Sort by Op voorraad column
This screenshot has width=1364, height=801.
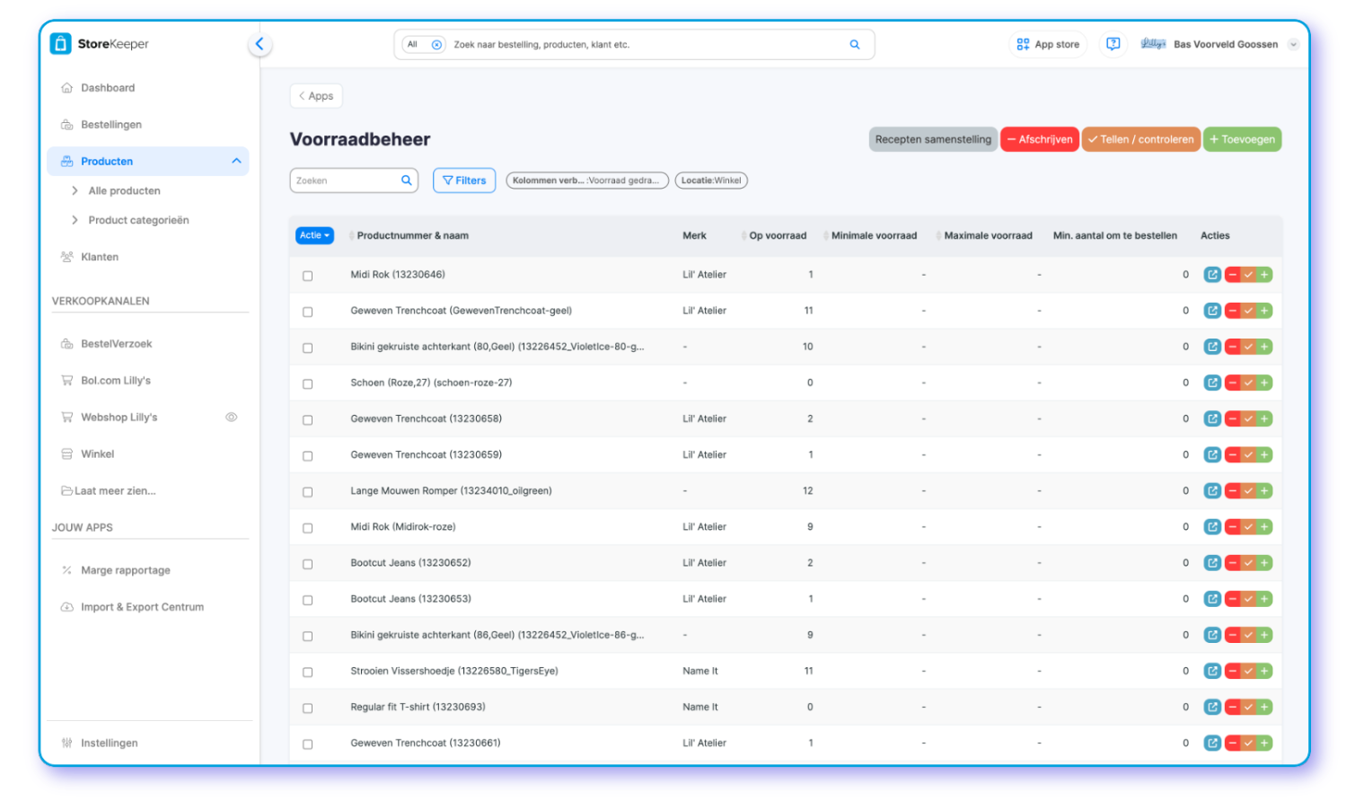click(778, 235)
